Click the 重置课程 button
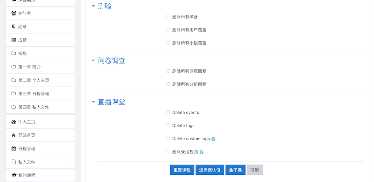 point(182,170)
